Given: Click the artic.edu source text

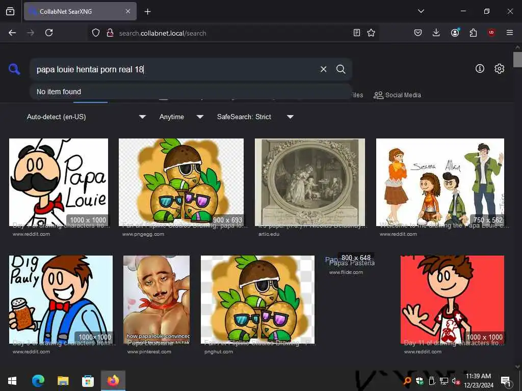Looking at the screenshot, I should tap(269, 234).
